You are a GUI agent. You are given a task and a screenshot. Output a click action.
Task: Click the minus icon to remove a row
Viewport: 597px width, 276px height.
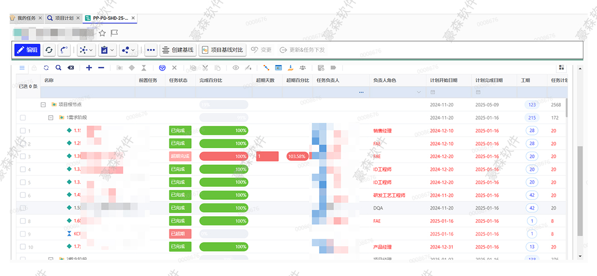(101, 67)
